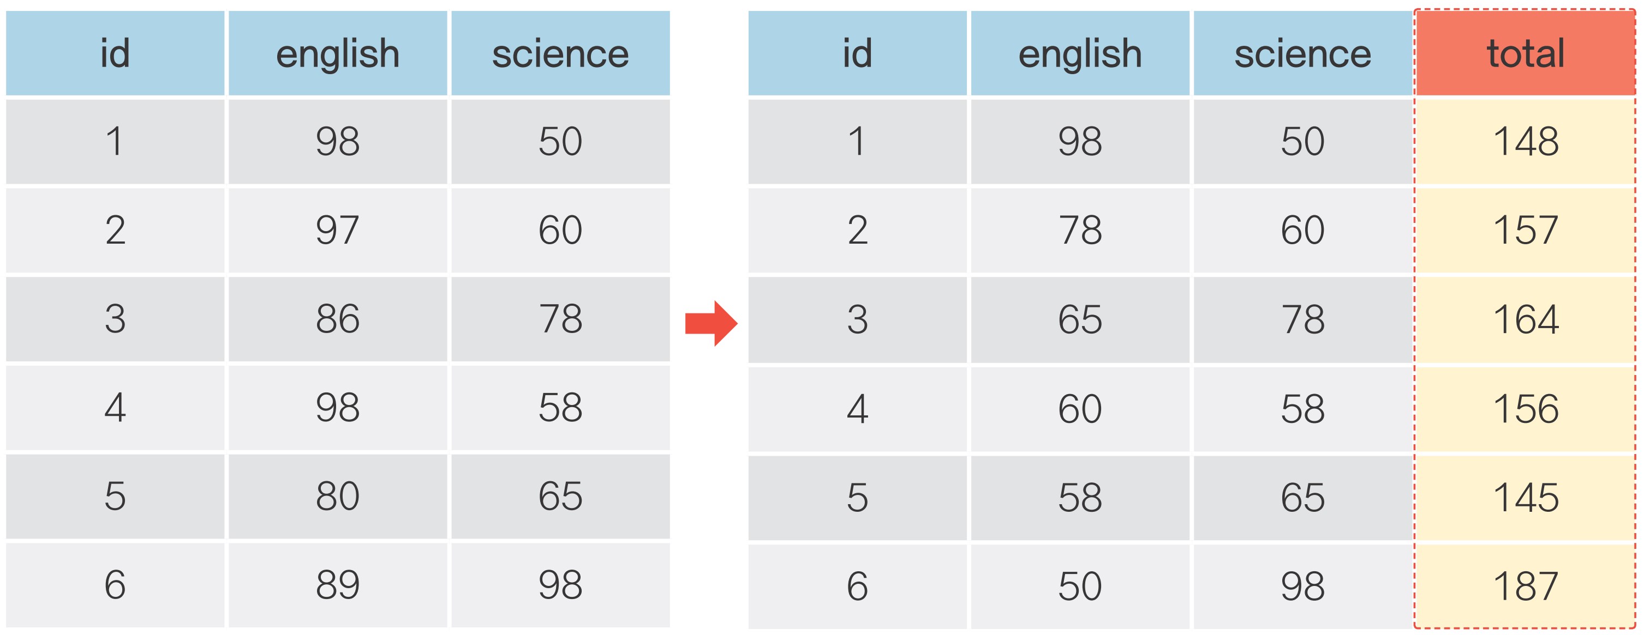Select right table's english cell showing 60
1644x635 pixels.
[1080, 409]
